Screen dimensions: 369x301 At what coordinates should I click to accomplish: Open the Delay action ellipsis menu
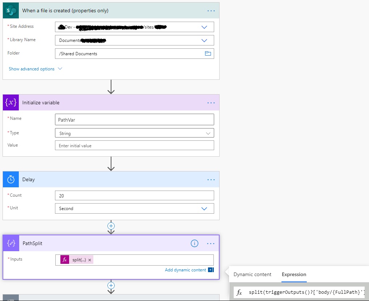211,180
